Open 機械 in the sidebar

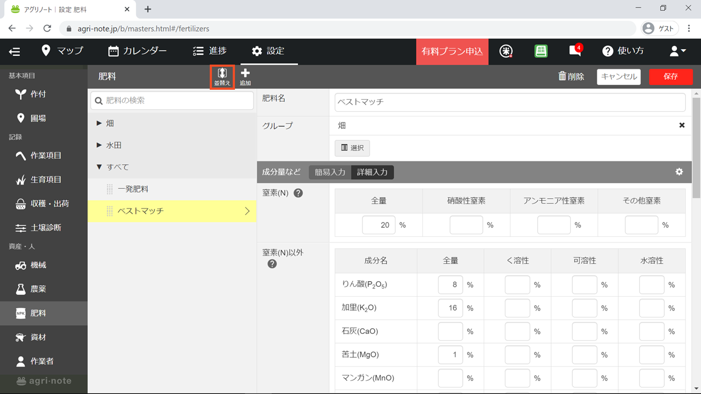44,265
